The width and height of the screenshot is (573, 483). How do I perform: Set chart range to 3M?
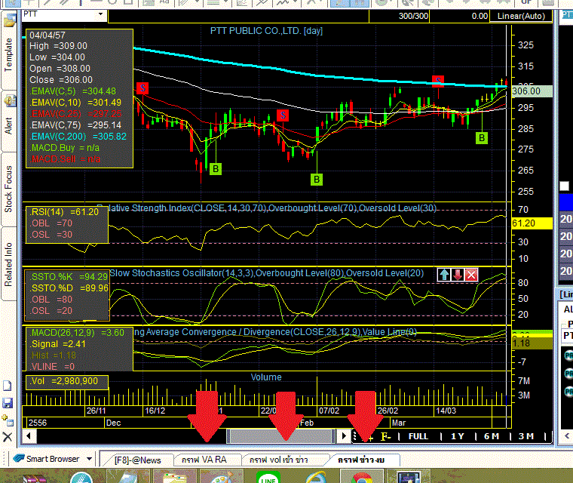click(526, 436)
